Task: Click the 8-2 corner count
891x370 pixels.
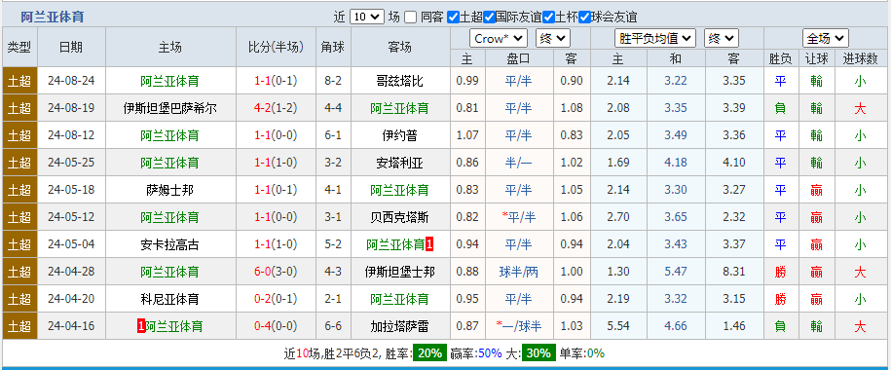Action: (x=333, y=81)
